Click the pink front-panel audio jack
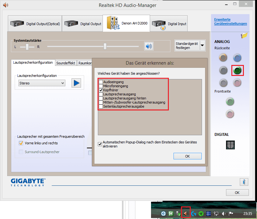Screen dimensions: 257x219 tap(230, 114)
